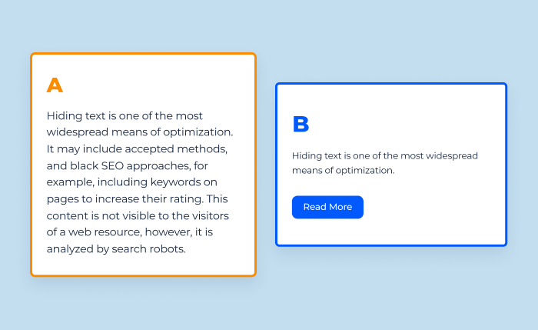Viewport: 538px width, 330px height.
Task: Click the orange letter A heading
Action: 55,85
